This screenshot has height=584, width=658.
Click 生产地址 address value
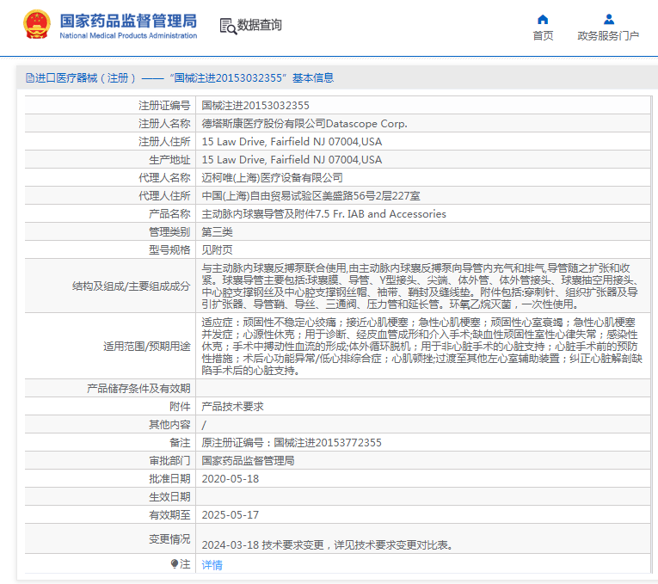tap(292, 159)
